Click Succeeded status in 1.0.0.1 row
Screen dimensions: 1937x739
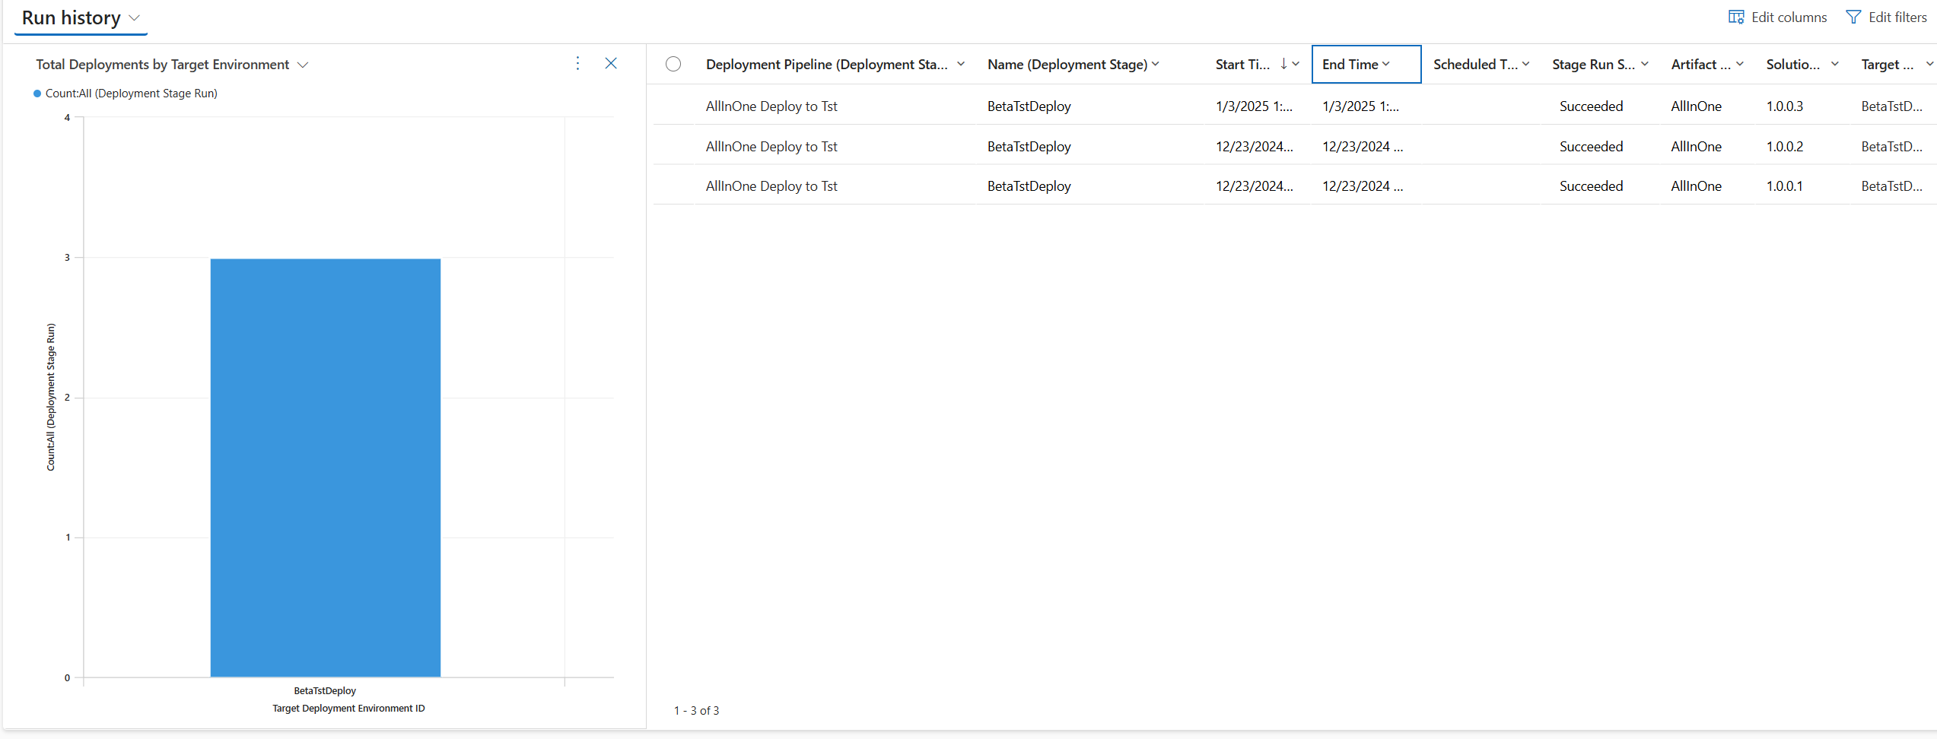(x=1591, y=186)
